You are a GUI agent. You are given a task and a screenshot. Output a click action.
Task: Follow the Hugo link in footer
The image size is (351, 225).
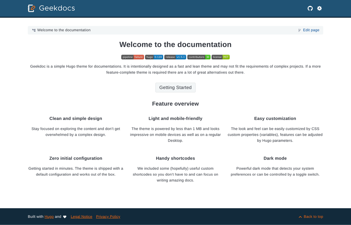[49, 217]
